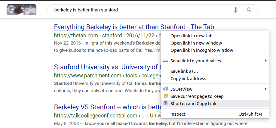This screenshot has width=276, height=128.
Task: Click the blue search magnifier icon
Action: pos(249,10)
